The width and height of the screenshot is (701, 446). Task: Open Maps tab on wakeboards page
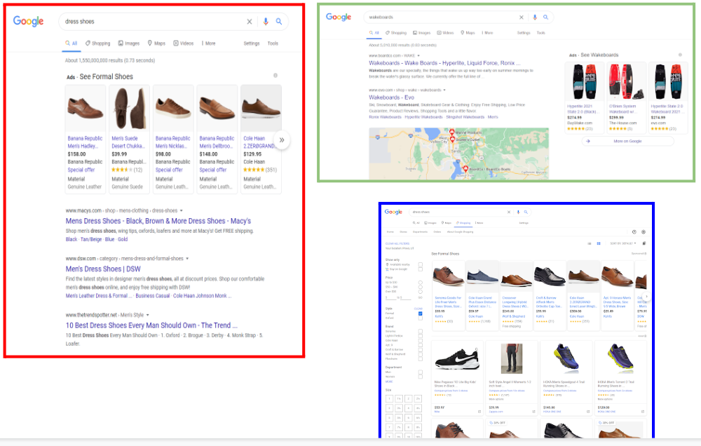[468, 33]
